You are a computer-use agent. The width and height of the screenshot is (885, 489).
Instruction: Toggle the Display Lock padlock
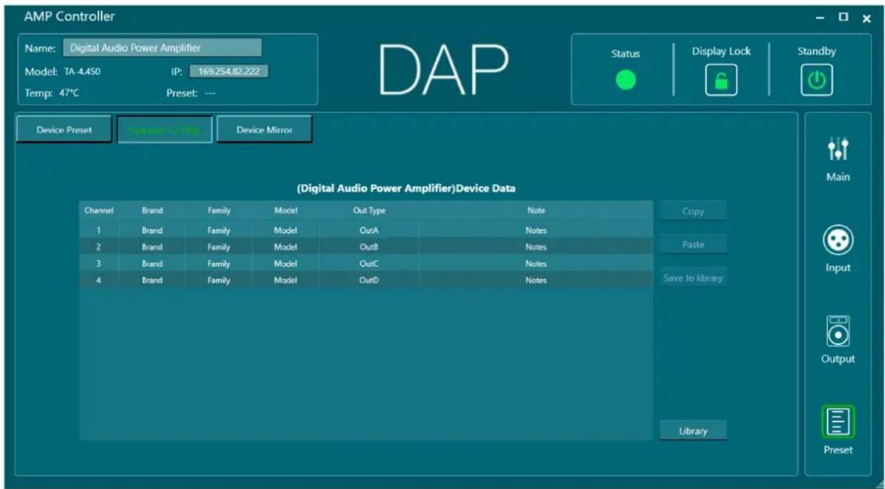click(721, 80)
